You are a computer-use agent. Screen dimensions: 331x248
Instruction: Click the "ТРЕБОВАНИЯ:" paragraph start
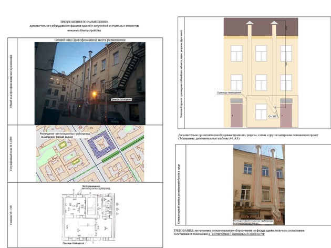pos(183,231)
